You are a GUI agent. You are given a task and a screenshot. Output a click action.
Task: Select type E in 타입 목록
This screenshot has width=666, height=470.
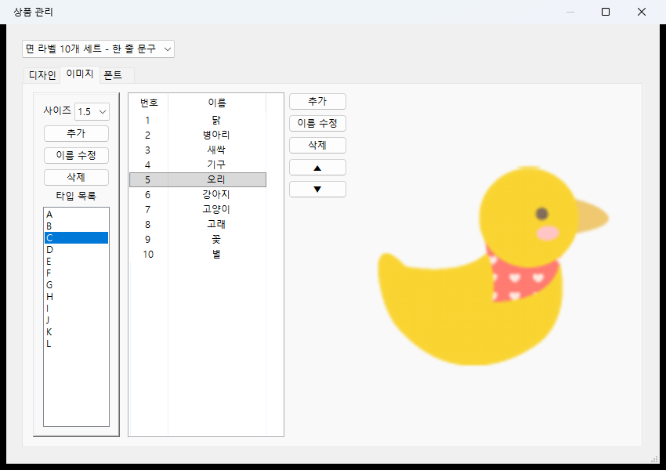point(76,262)
